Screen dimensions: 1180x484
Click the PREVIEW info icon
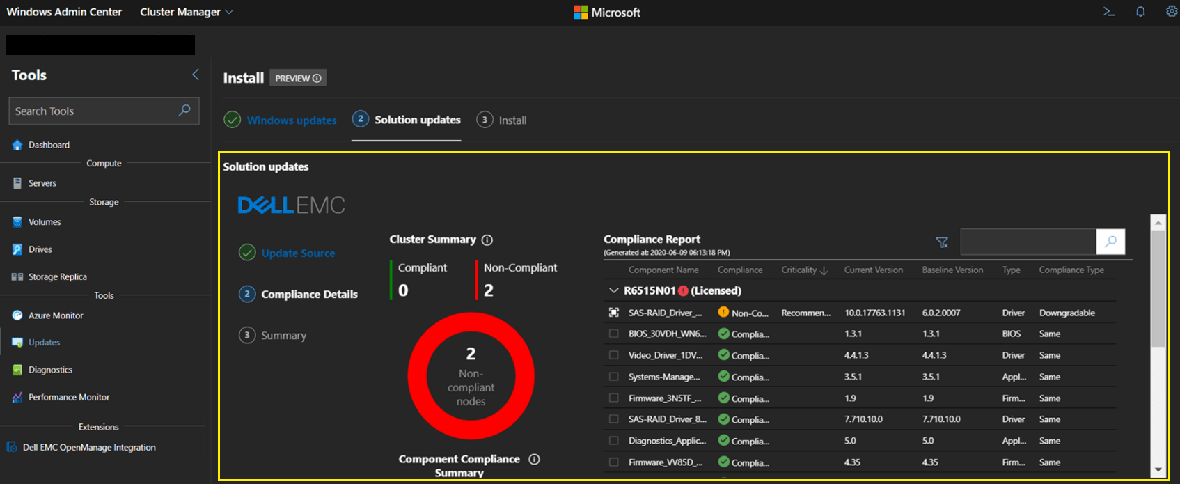point(317,78)
